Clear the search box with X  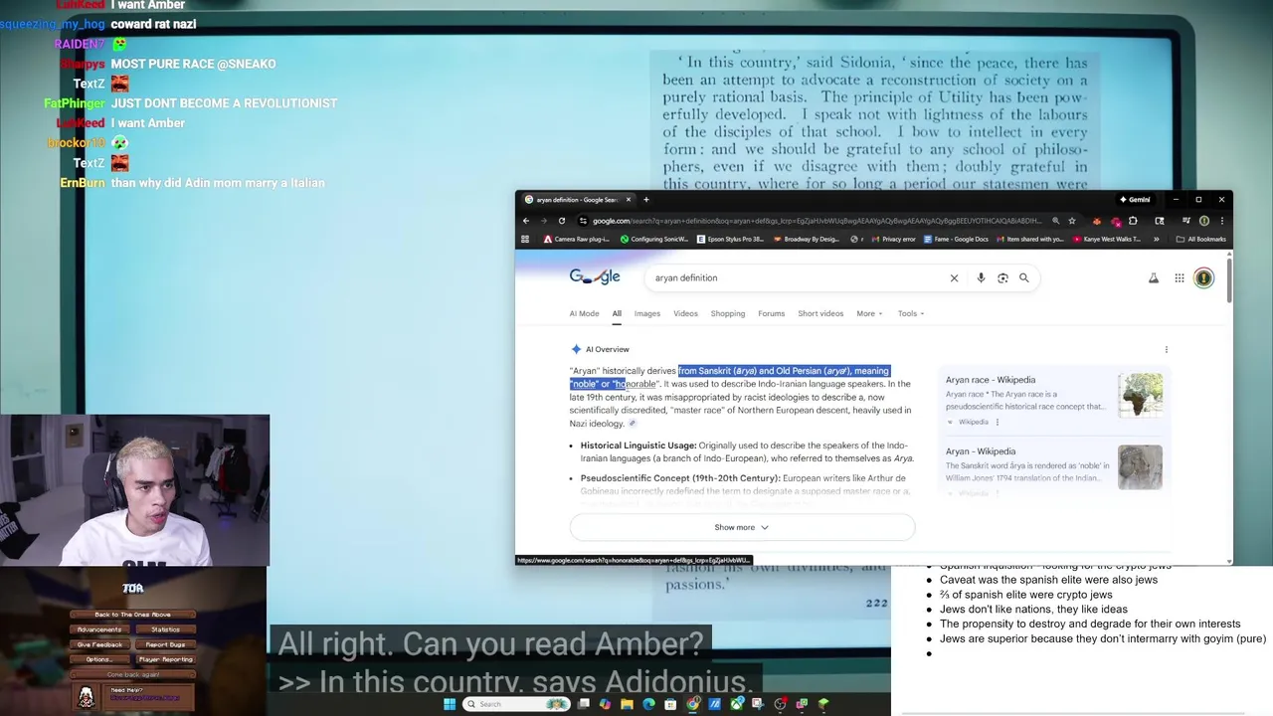pos(954,278)
